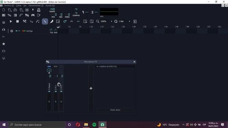Click the insert bar icon
Screen dimensions: 228x128
tap(85, 21)
